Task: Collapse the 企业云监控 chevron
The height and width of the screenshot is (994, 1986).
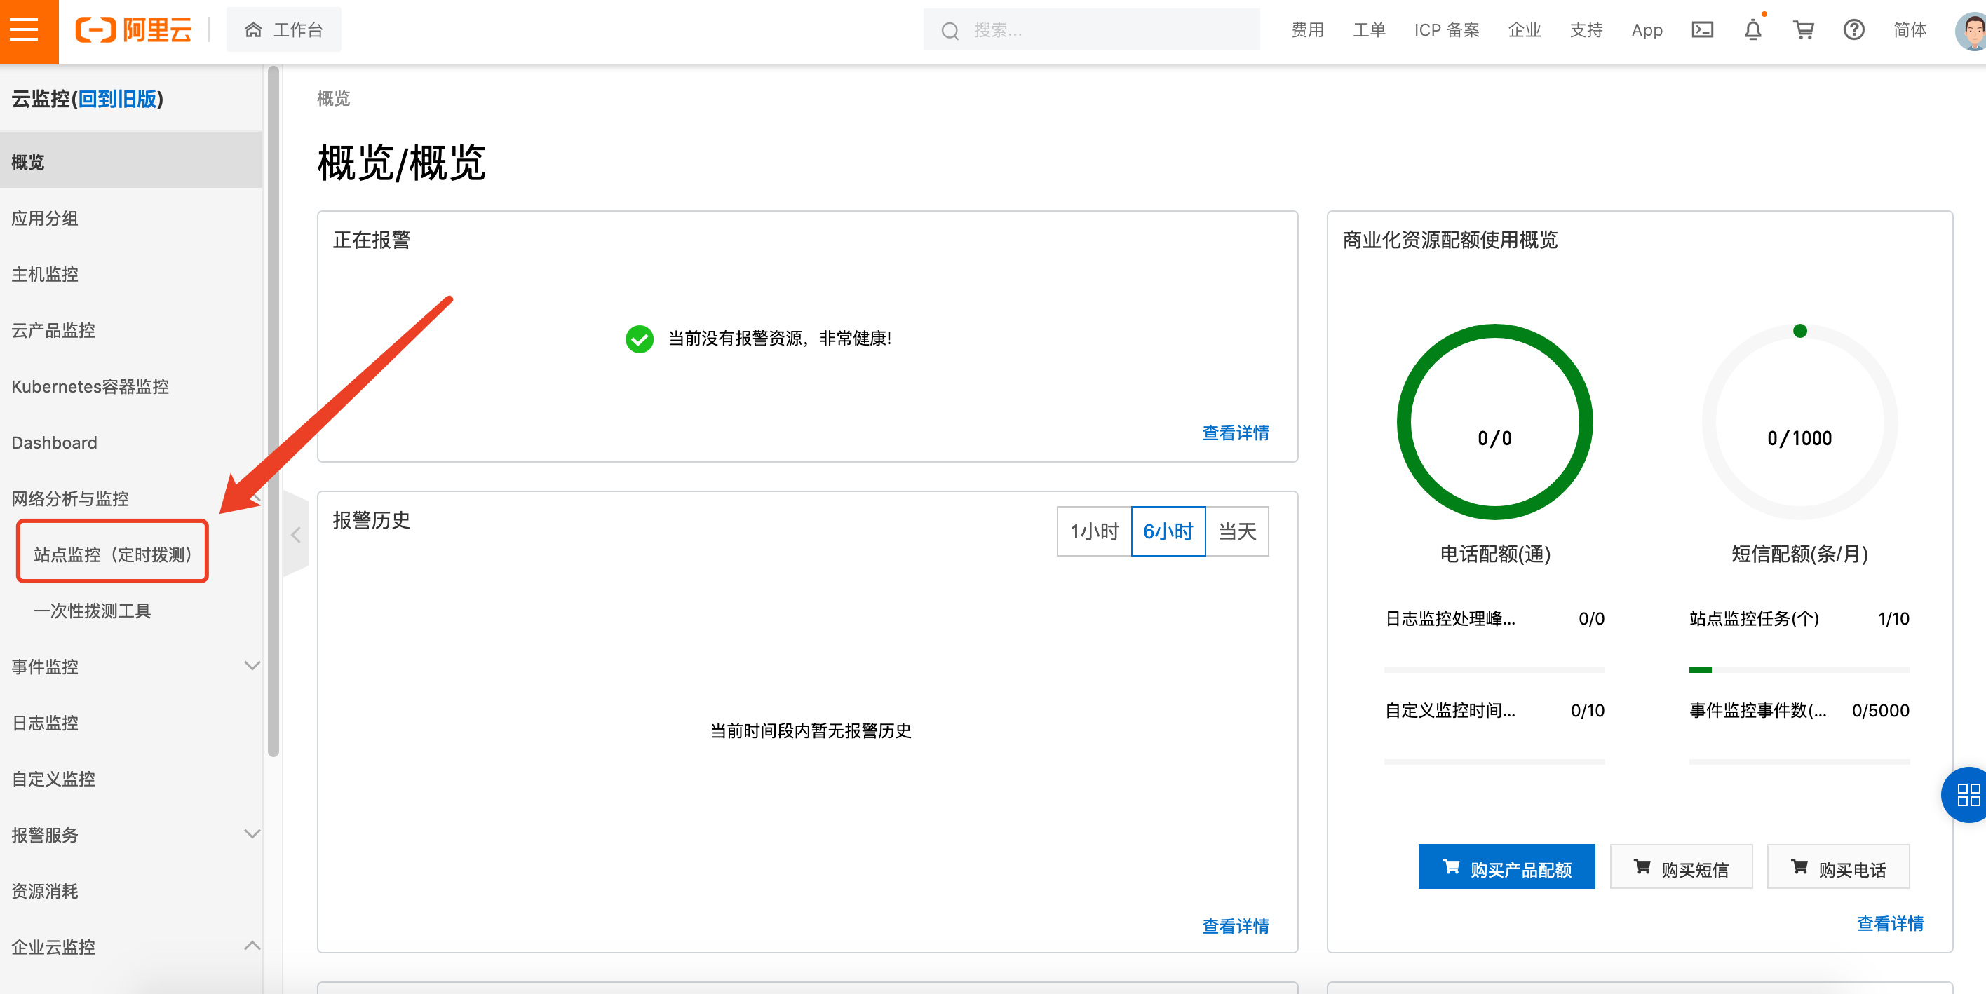Action: pos(251,946)
